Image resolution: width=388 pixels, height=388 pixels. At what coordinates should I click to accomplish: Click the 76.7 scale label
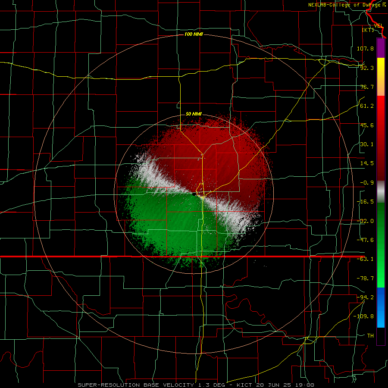click(367, 87)
